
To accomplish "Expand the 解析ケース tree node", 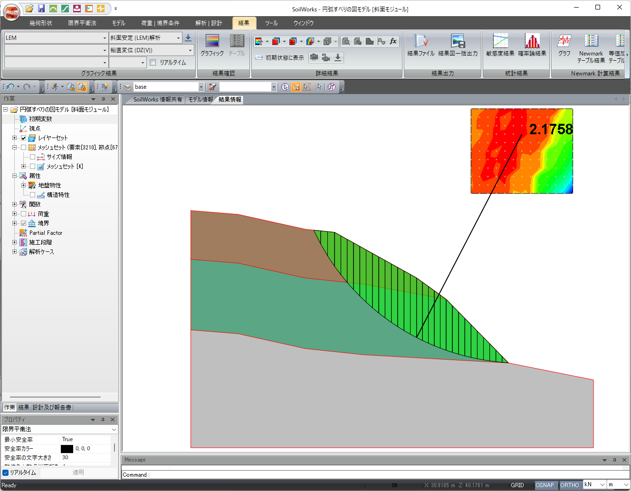I will coord(14,252).
